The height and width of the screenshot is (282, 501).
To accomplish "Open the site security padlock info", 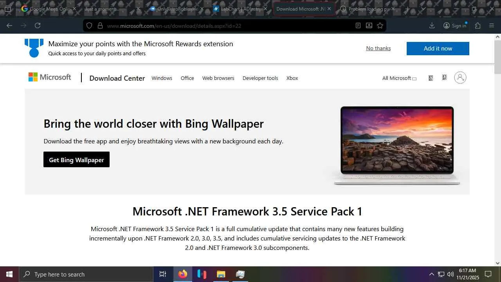I will pyautogui.click(x=100, y=25).
